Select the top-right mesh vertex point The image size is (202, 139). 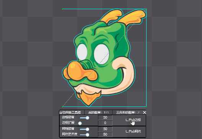point(147,9)
